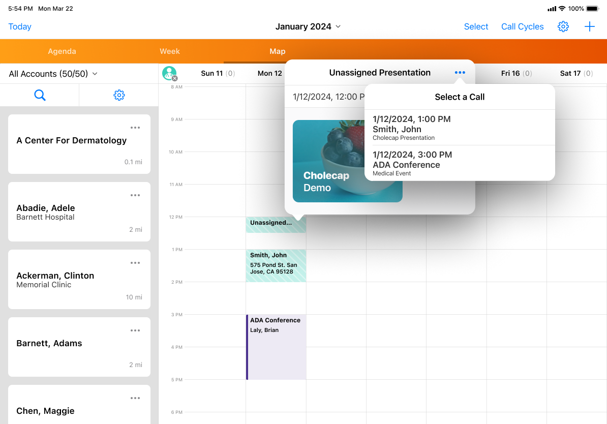Screen dimensions: 607x424
Task: Click the user avatar icon beside Sun 11
Action: [169, 74]
